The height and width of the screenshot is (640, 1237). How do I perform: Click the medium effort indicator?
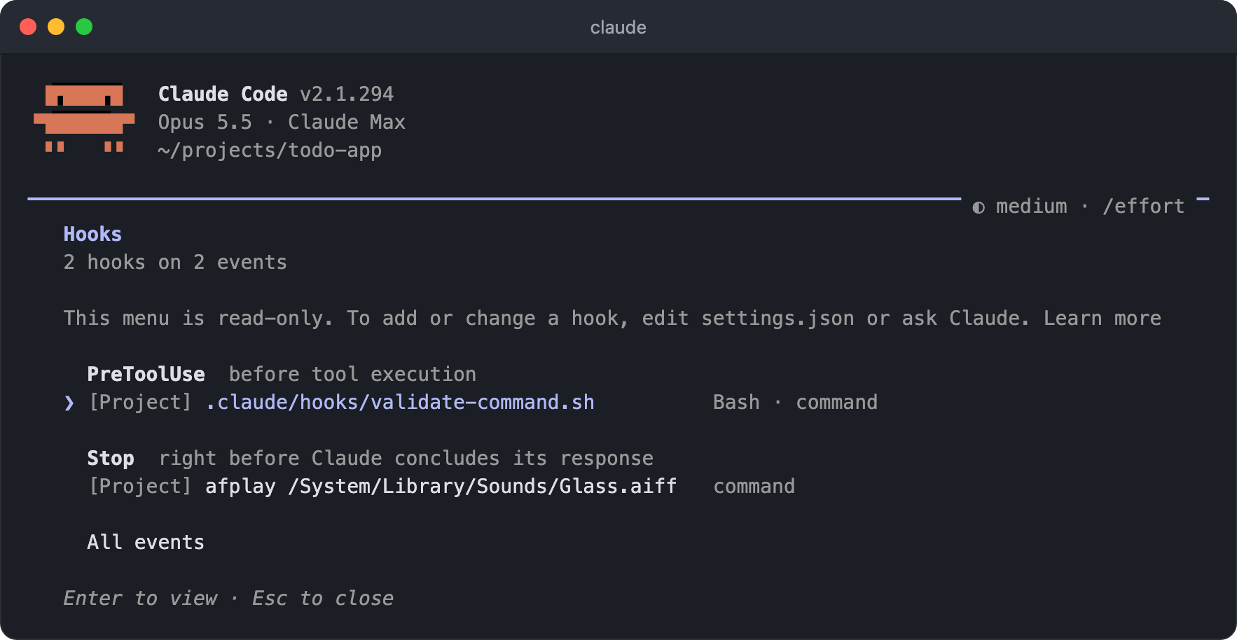point(1031,206)
